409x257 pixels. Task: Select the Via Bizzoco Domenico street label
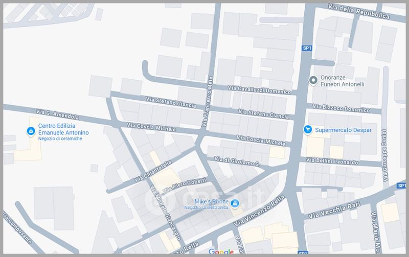click(340, 108)
